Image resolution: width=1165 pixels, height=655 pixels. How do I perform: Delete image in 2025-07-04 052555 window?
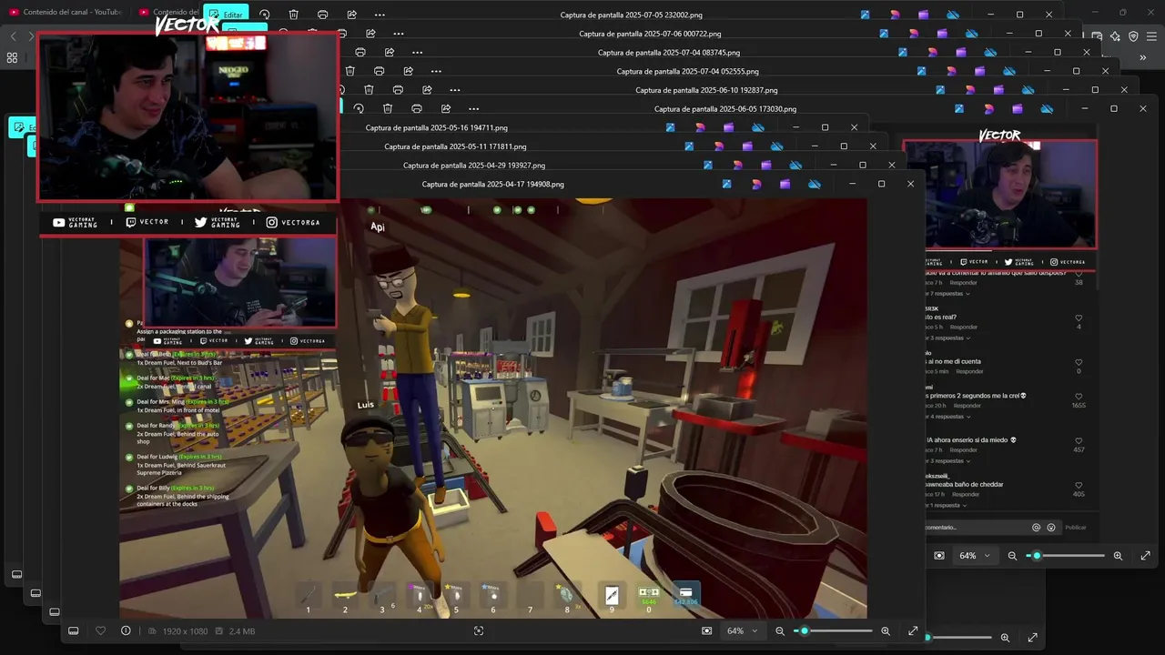[350, 71]
